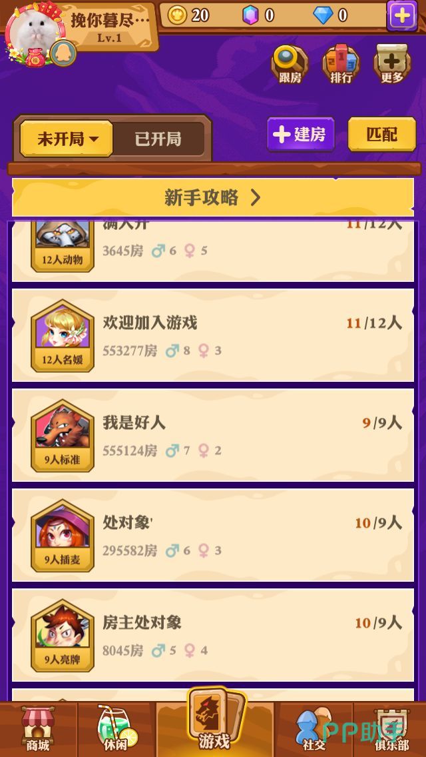Tap the 更多 plus scroll icon
Image resolution: width=426 pixels, height=757 pixels.
click(392, 64)
